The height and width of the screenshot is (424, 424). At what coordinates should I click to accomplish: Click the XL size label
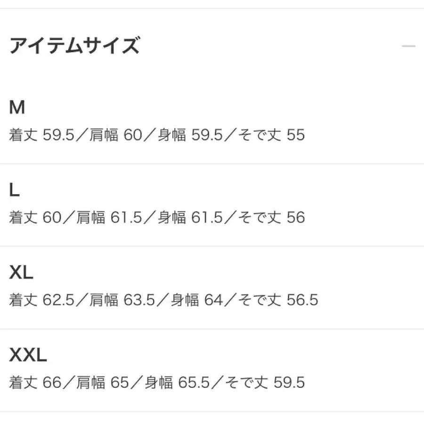click(20, 272)
